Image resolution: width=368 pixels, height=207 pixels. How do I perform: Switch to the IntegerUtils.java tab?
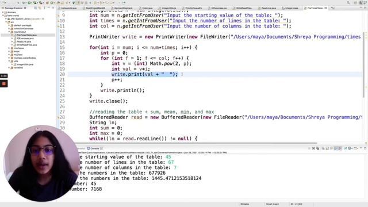[167, 8]
